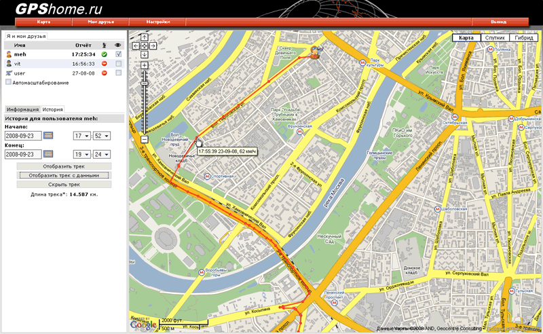
Task: Select the vit user row name
Action: [x=18, y=64]
